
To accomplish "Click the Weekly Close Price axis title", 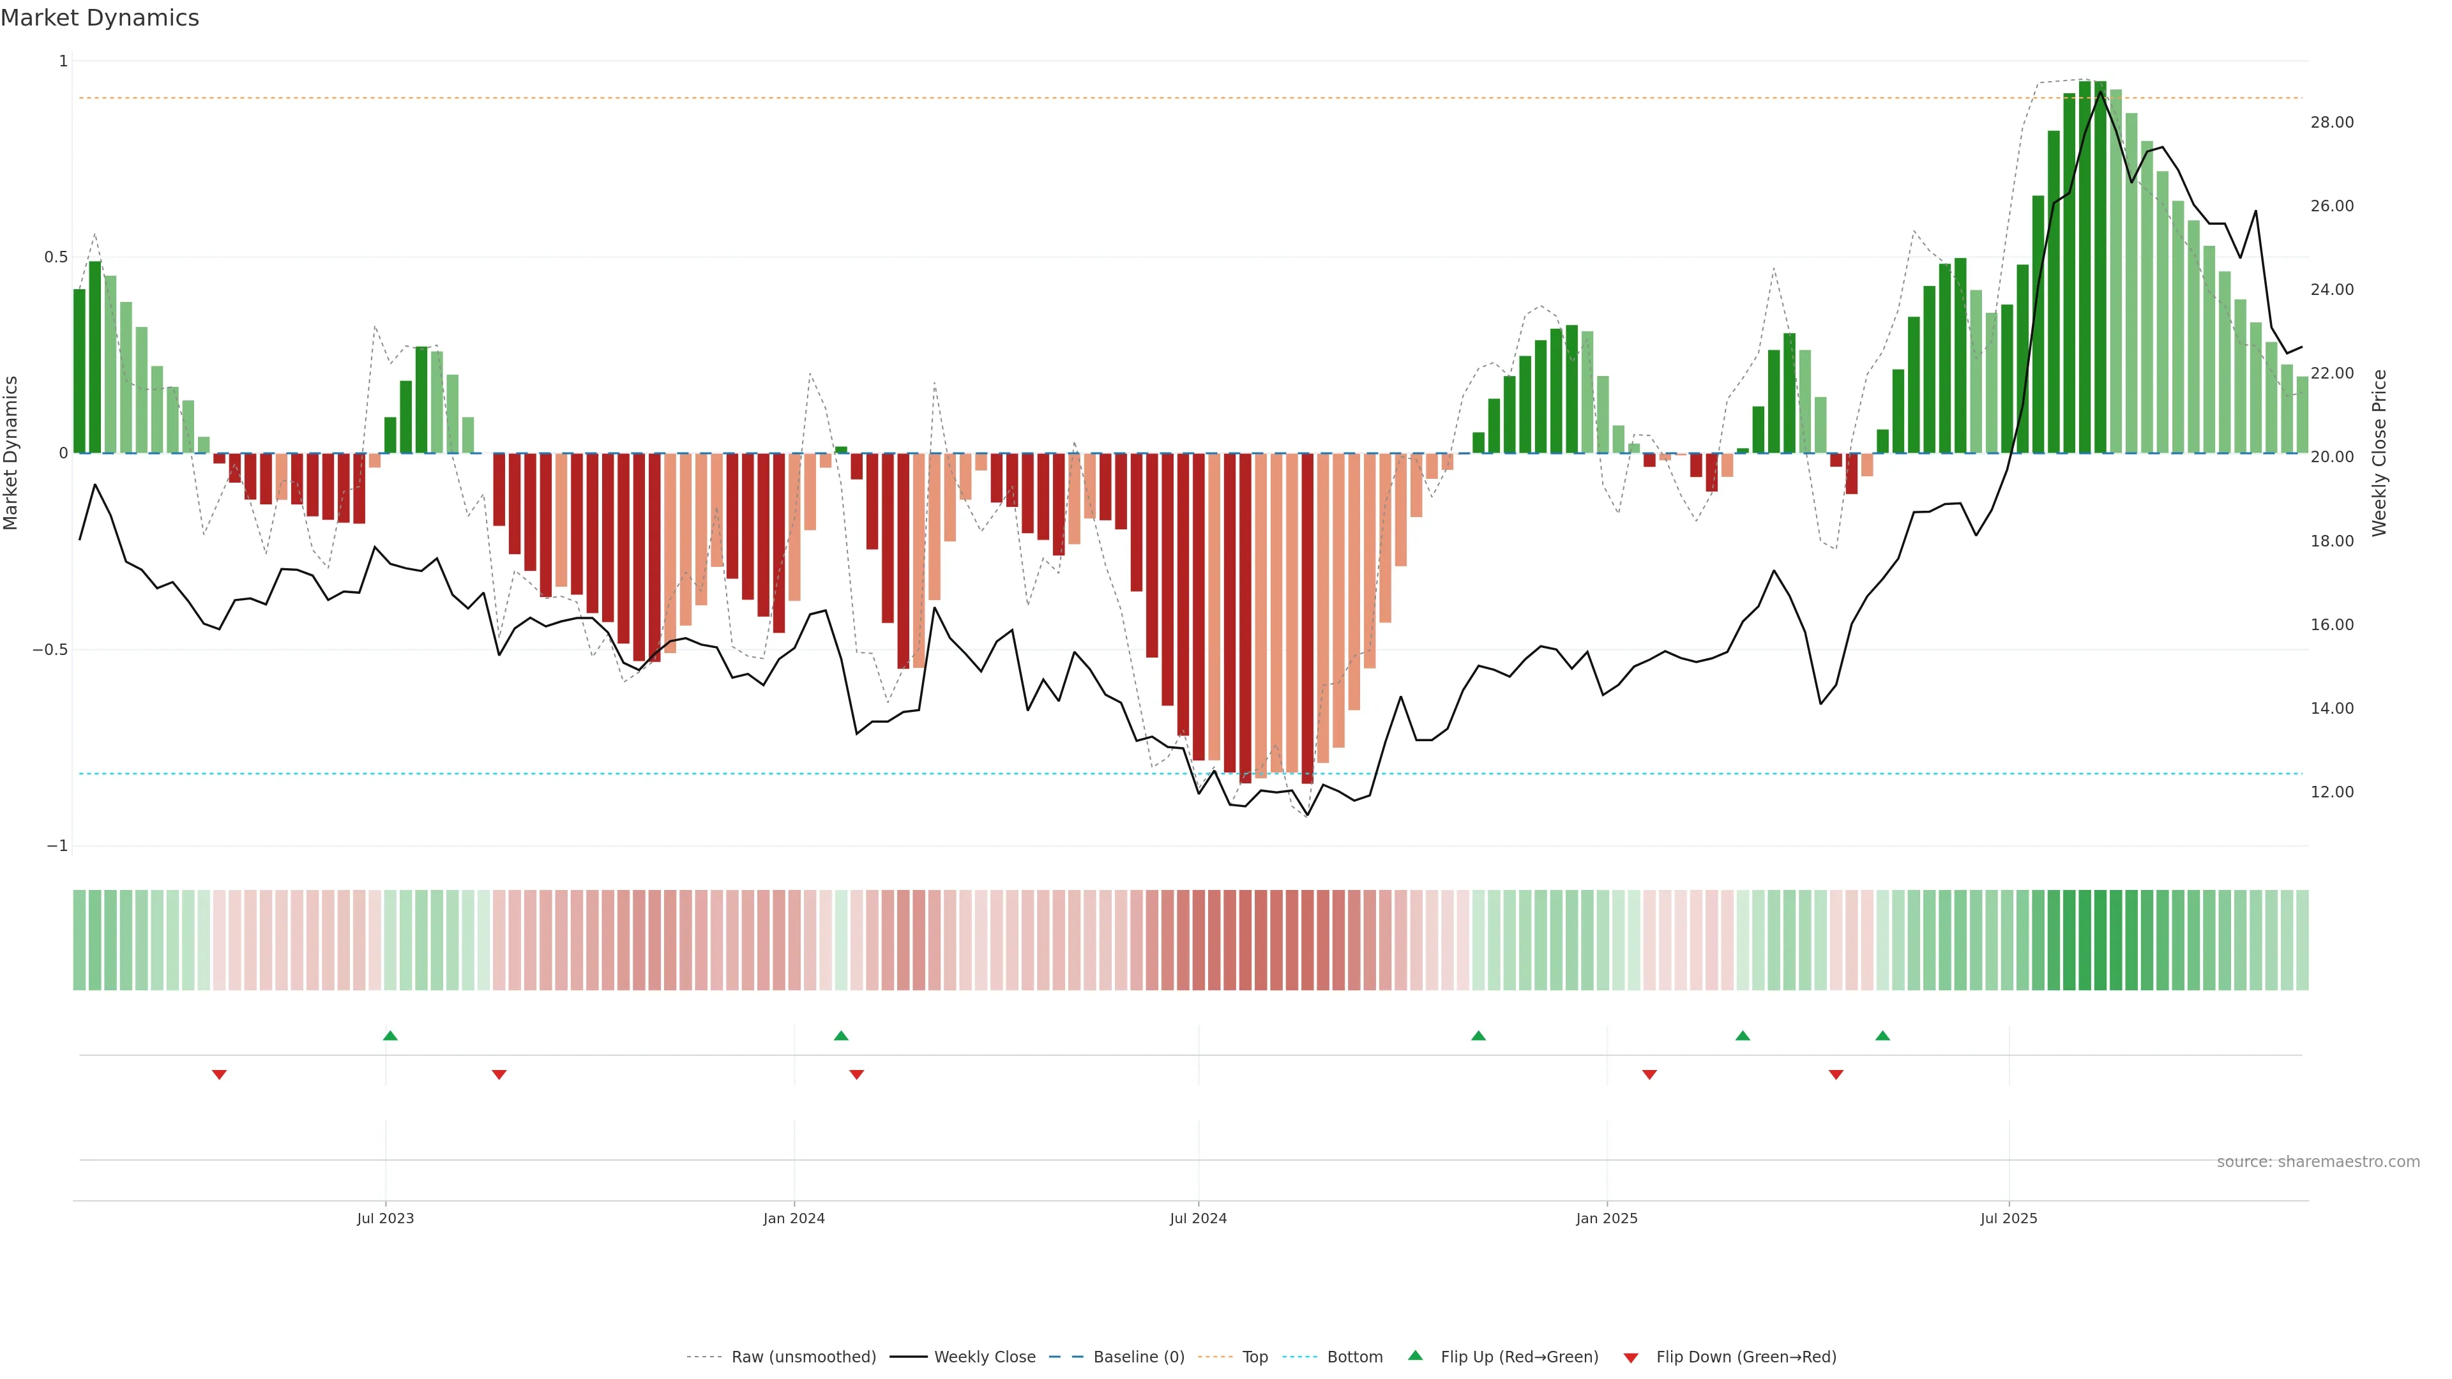I will 2379,453.
